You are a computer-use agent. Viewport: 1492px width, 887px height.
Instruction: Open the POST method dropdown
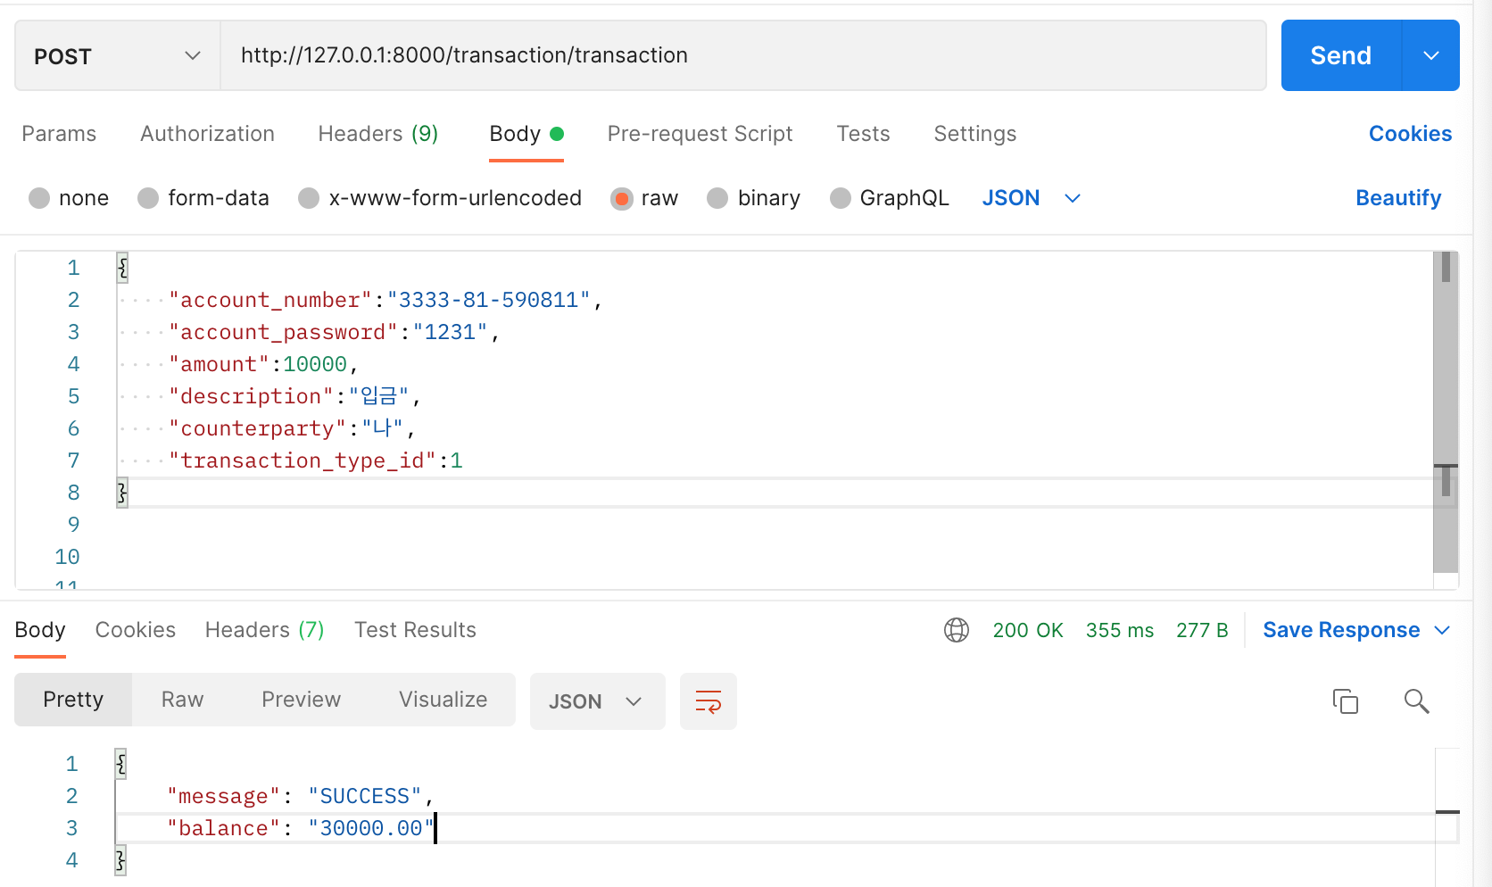116,55
